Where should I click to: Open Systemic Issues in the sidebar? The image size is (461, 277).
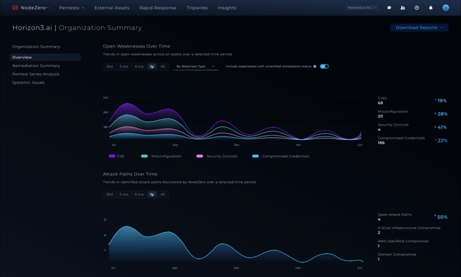tap(28, 83)
